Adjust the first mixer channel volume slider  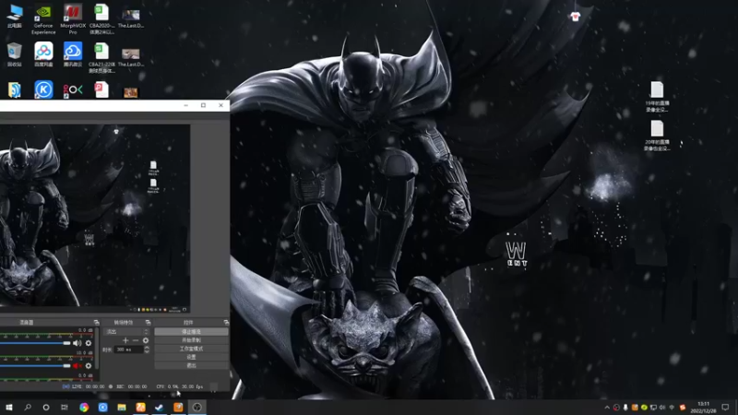[35, 343]
